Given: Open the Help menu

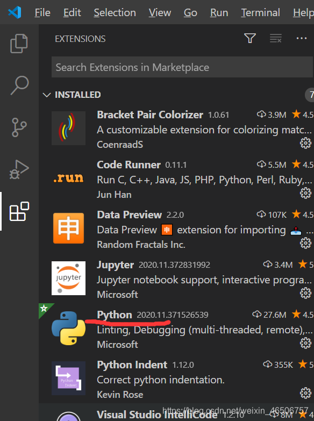Looking at the screenshot, I should pyautogui.click(x=304, y=12).
